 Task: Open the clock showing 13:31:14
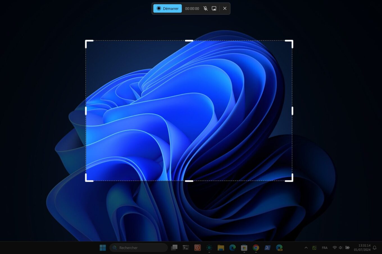click(x=362, y=248)
